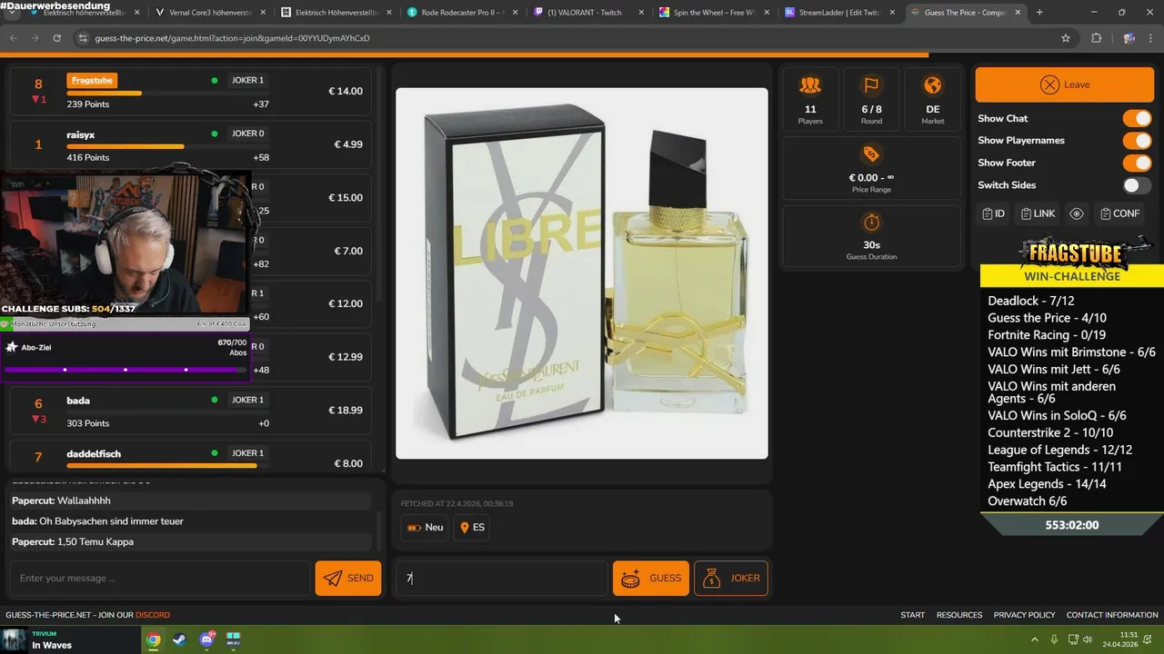Click the address bar URL
1164x654 pixels.
pyautogui.click(x=232, y=38)
